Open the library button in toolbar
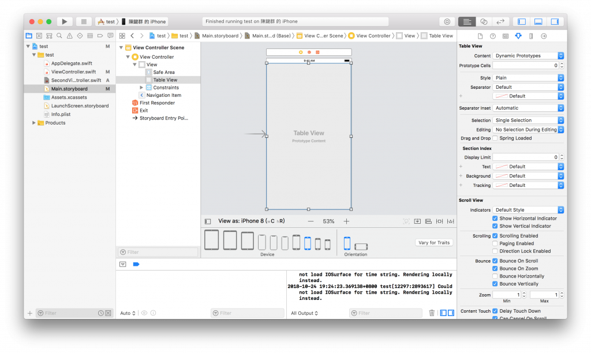591x353 pixels. (x=447, y=21)
